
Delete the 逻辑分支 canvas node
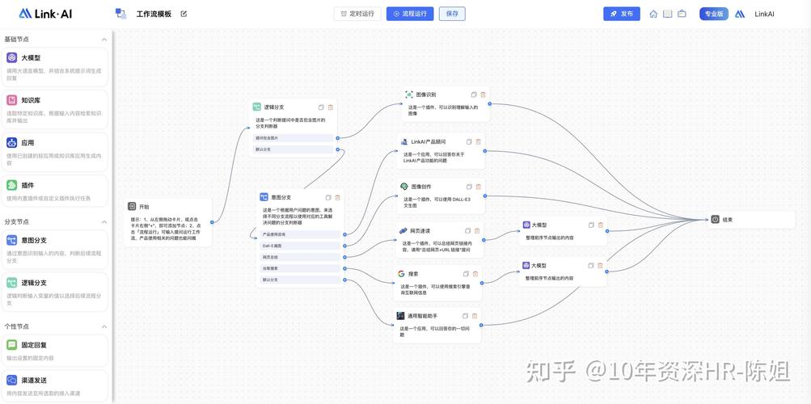[331, 107]
